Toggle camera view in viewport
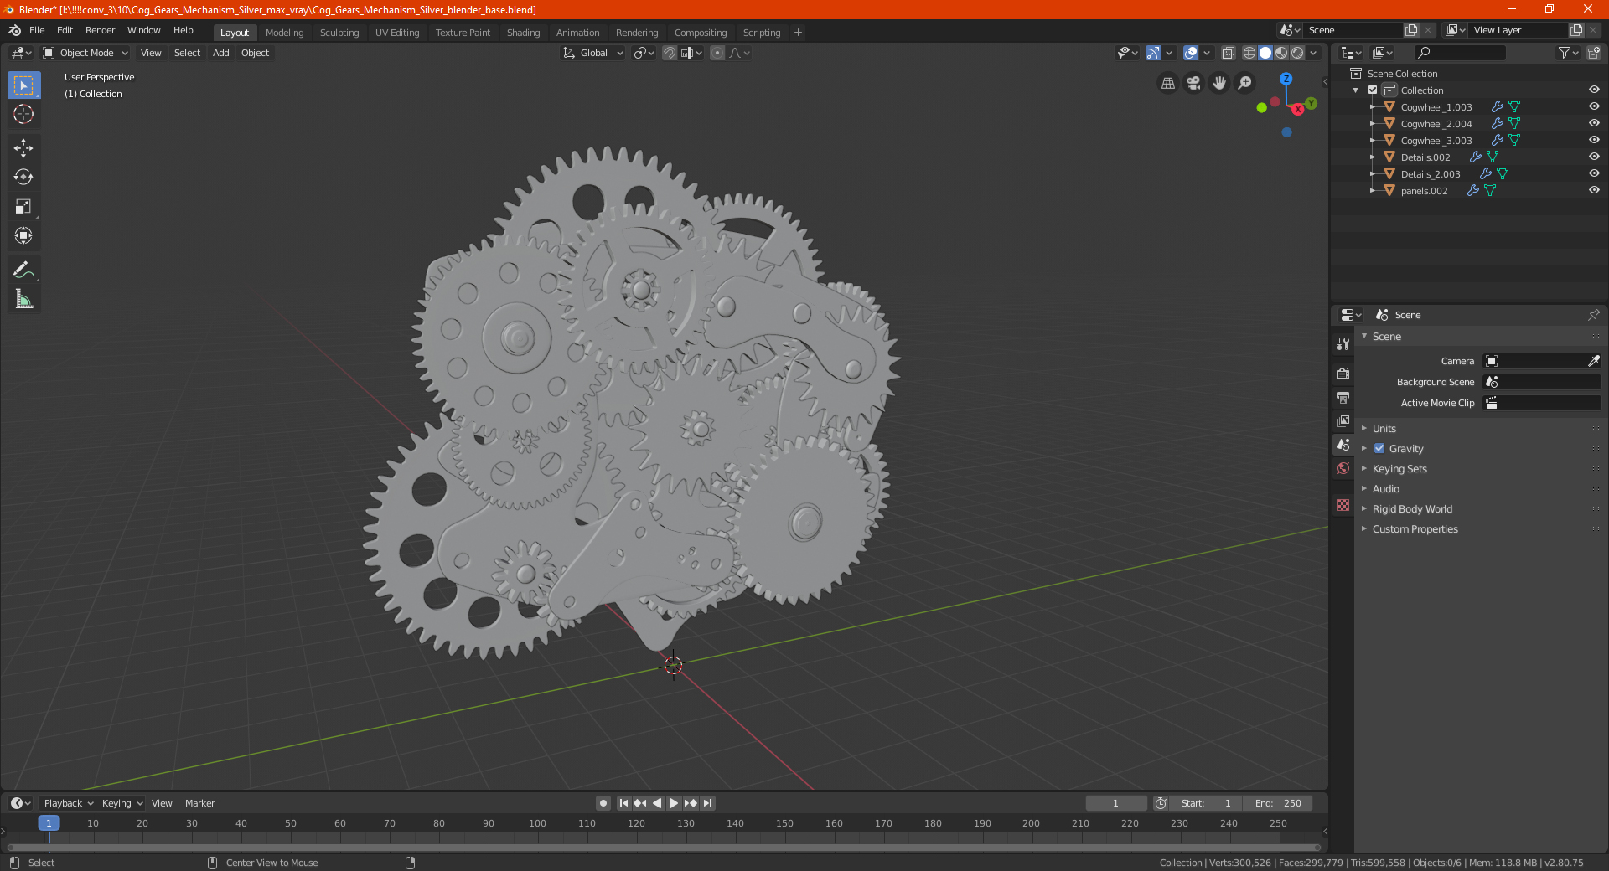 (x=1193, y=83)
